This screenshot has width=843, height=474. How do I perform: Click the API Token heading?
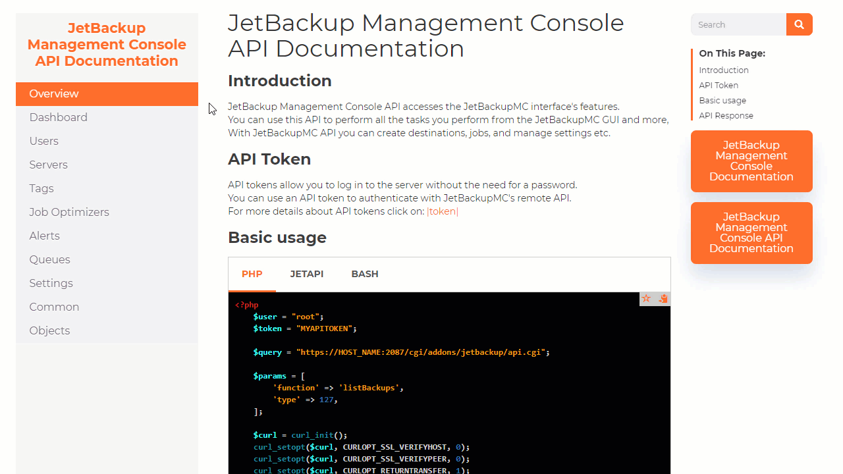point(269,159)
